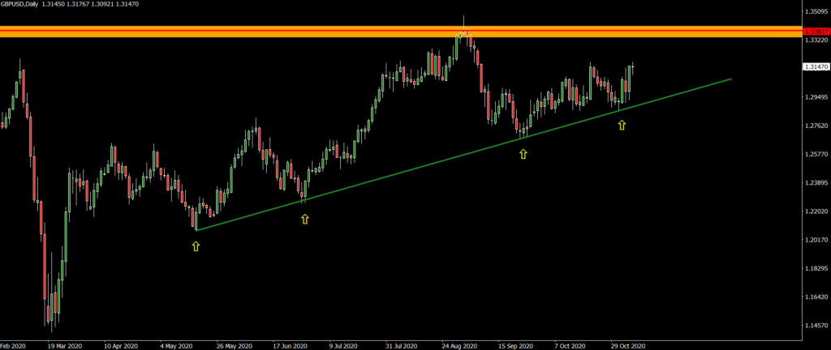Image resolution: width=831 pixels, height=350 pixels.
Task: Click the 1.22020 price axis label
Action: pyautogui.click(x=816, y=211)
